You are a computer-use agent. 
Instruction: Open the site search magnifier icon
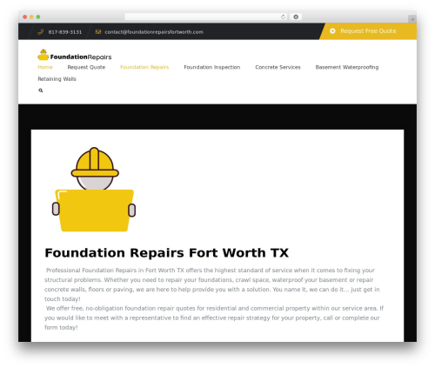(x=41, y=90)
